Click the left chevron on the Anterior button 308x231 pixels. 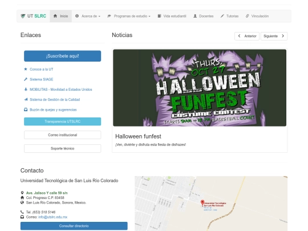[x=239, y=36]
